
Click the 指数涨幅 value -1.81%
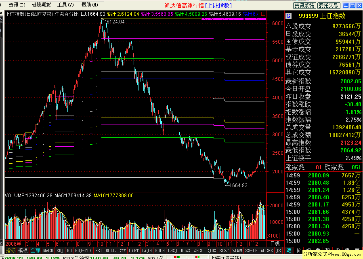click(x=353, y=112)
